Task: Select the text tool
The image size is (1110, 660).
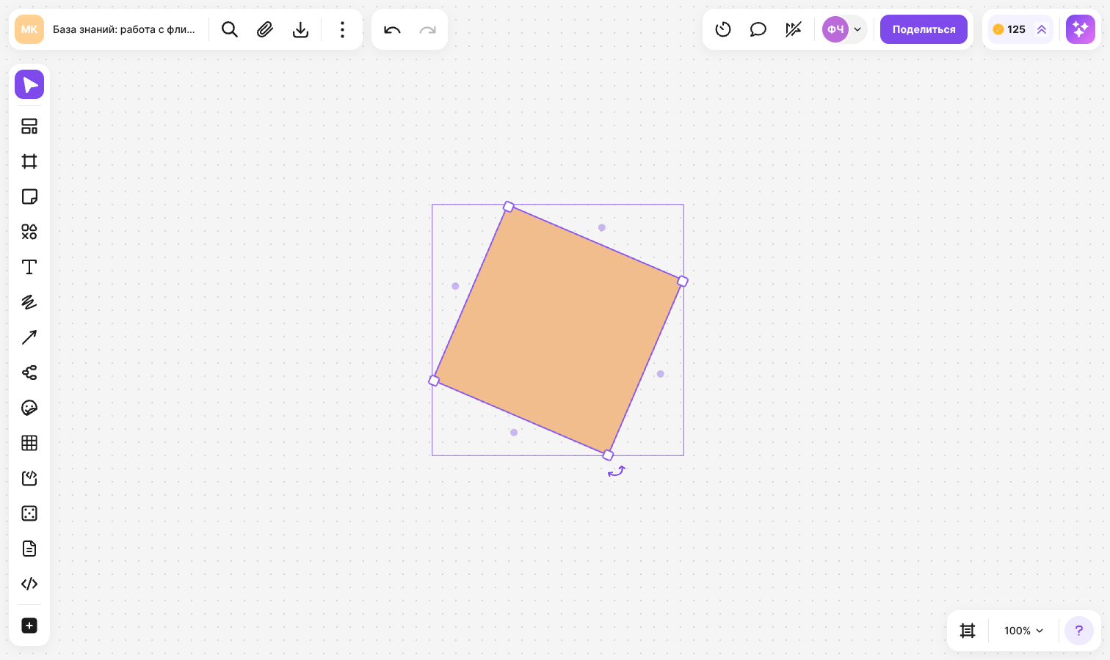Action: pyautogui.click(x=29, y=267)
